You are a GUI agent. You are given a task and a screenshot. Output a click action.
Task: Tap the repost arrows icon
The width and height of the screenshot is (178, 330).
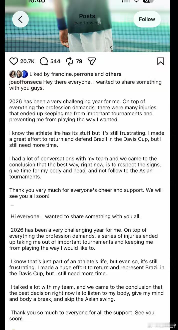[69, 61]
